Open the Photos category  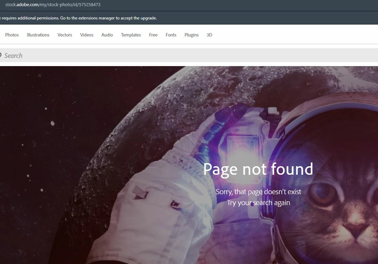click(x=12, y=35)
